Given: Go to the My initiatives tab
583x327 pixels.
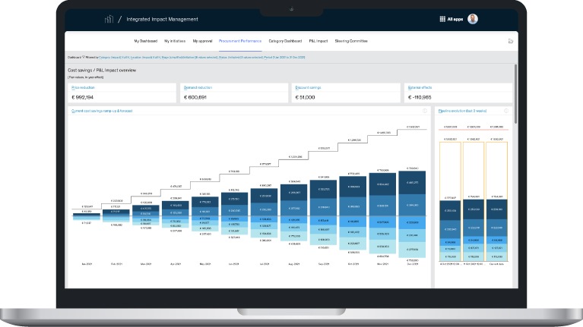Looking at the screenshot, I should coord(175,41).
